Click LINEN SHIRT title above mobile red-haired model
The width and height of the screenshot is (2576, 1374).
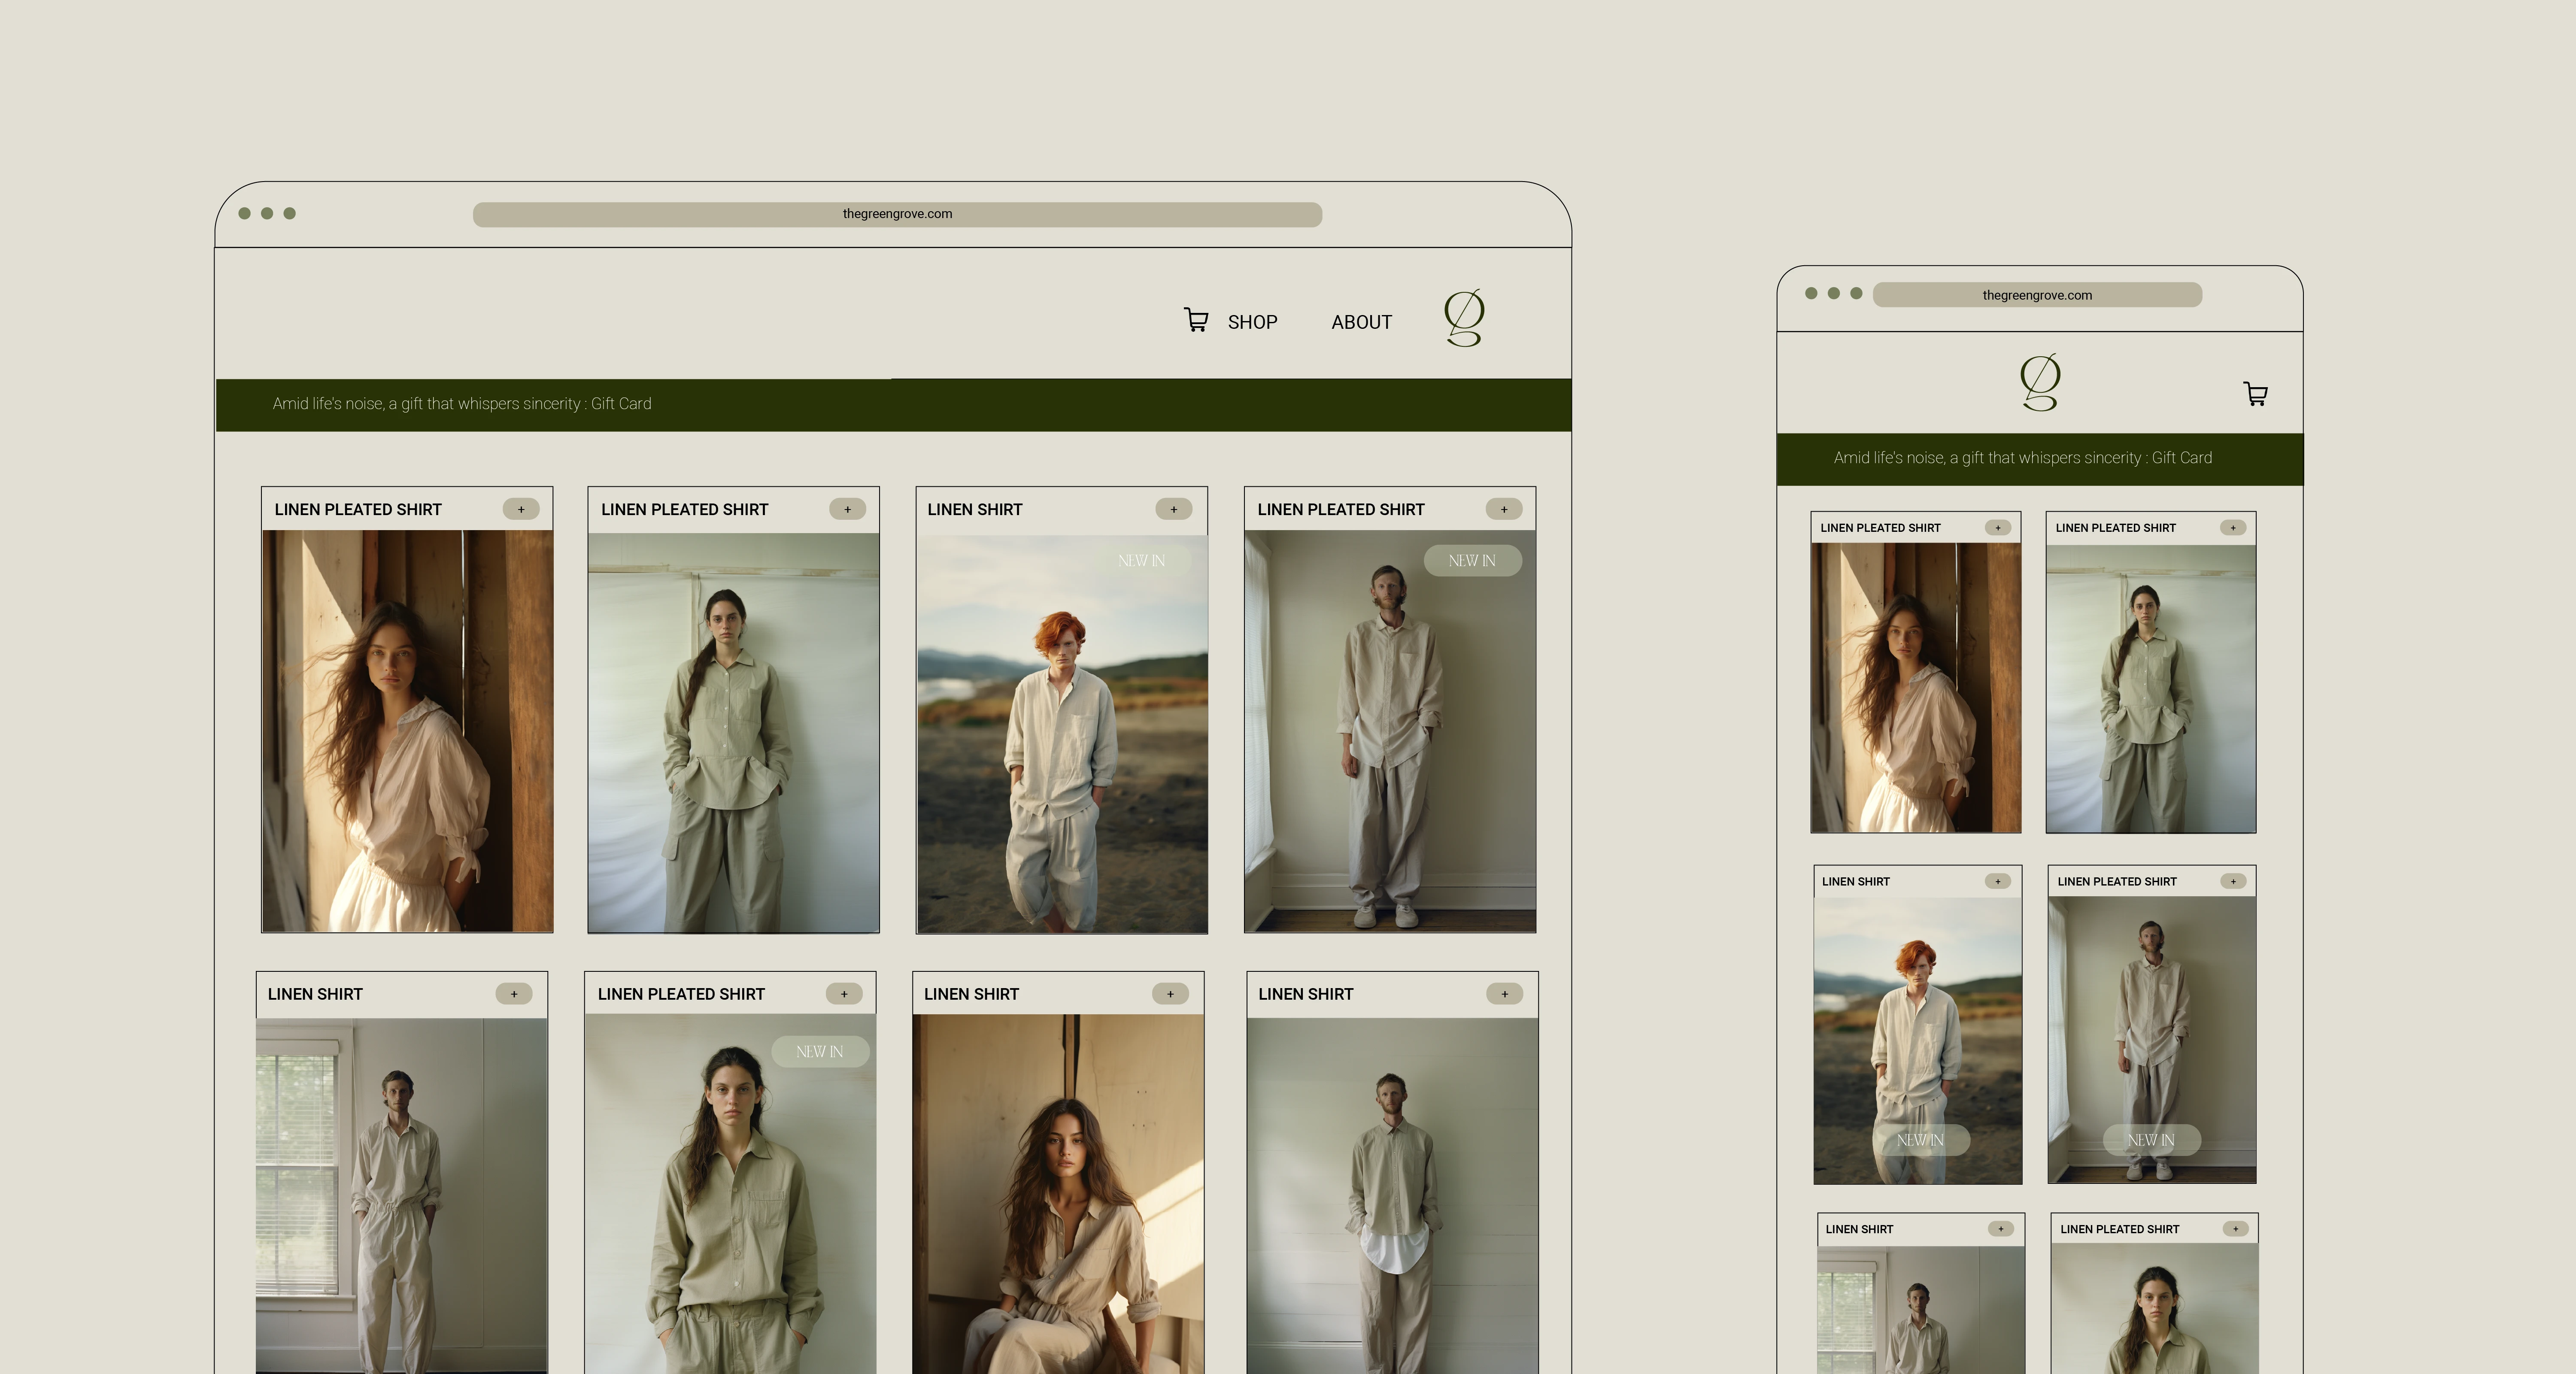click(1856, 882)
